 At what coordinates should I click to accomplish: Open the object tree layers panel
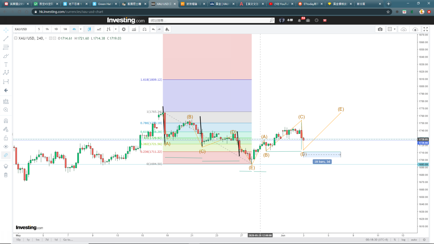coord(6,166)
